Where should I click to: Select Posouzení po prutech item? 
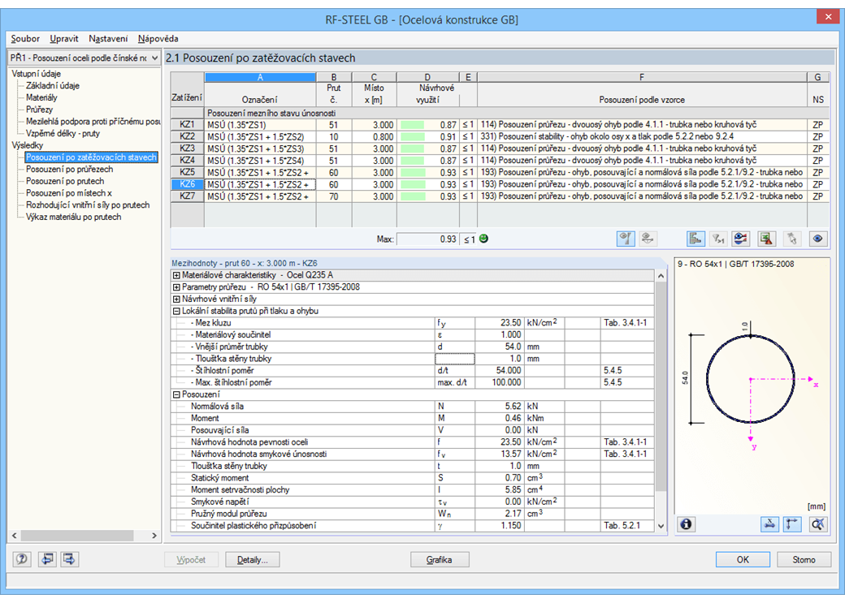pyautogui.click(x=65, y=181)
